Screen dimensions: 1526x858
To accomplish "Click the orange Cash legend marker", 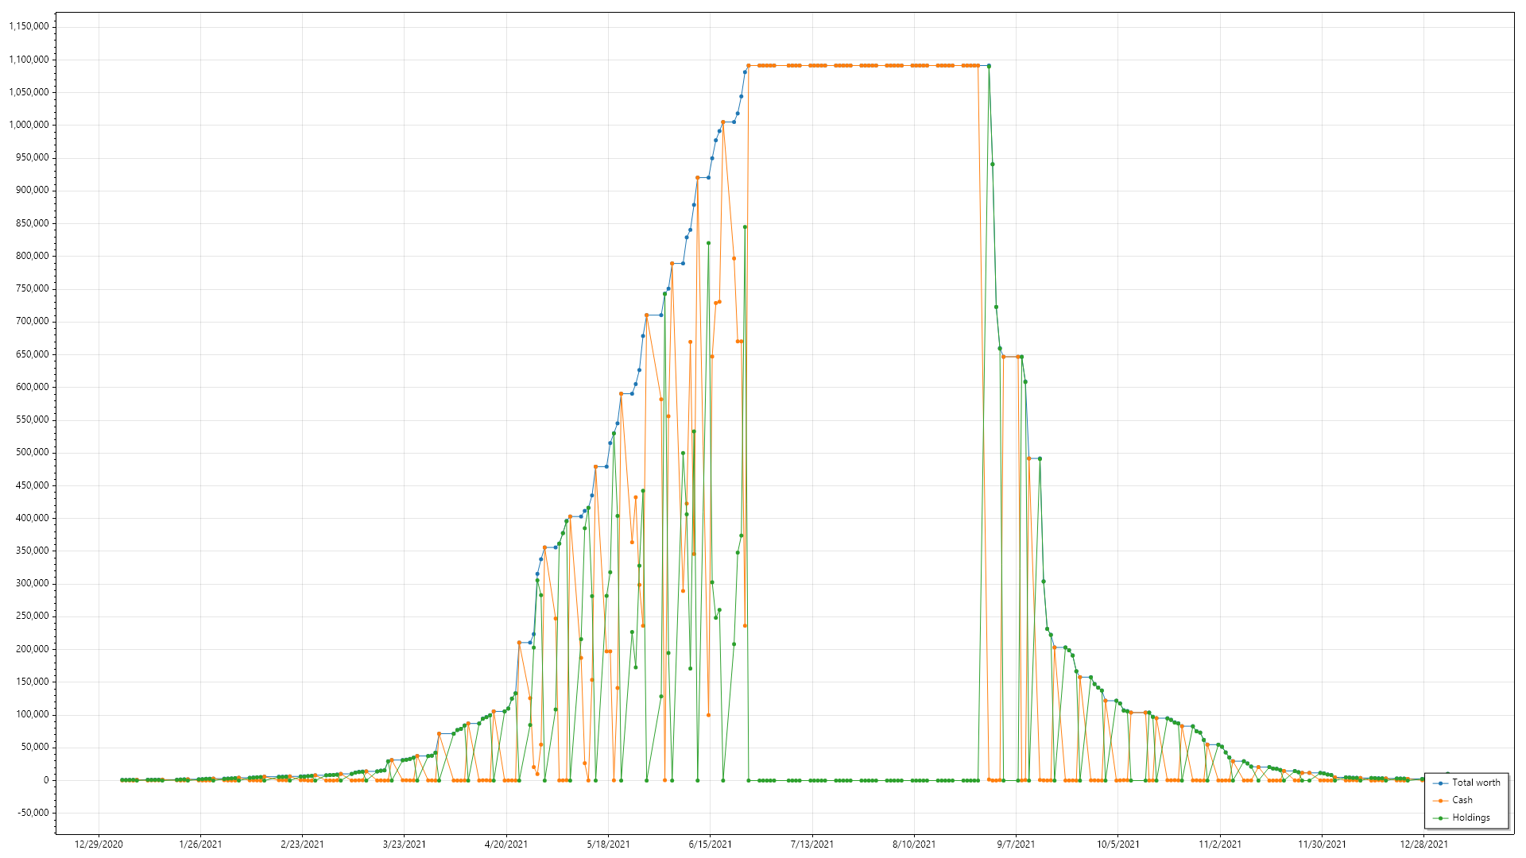I will click(1440, 801).
